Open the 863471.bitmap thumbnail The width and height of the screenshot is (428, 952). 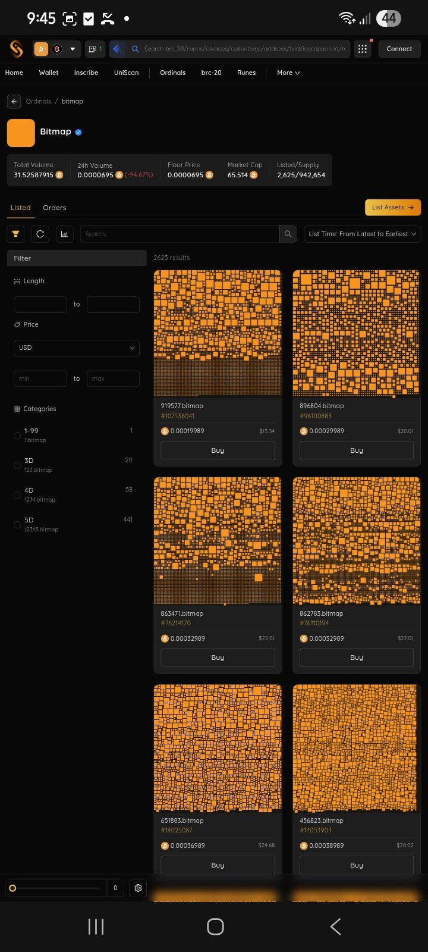[x=218, y=540]
